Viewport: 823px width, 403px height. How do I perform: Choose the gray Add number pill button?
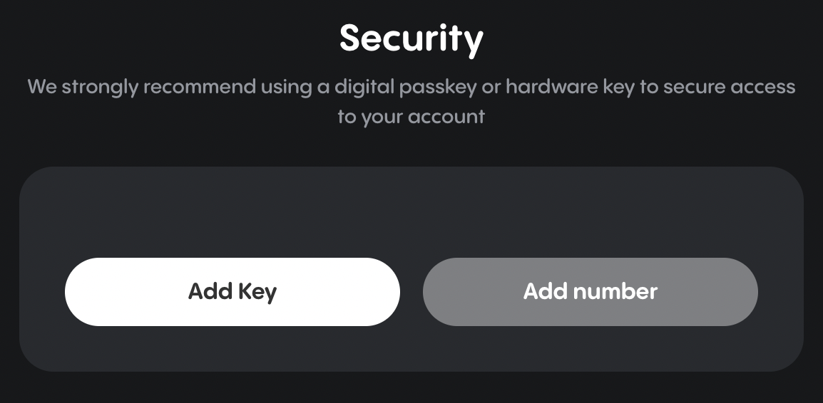point(590,291)
